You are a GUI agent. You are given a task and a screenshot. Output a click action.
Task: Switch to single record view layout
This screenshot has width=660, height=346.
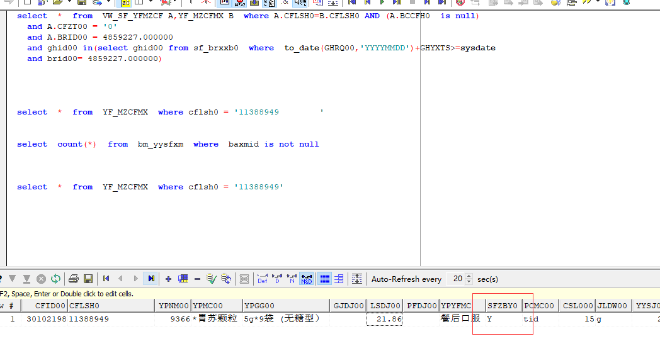point(339,279)
